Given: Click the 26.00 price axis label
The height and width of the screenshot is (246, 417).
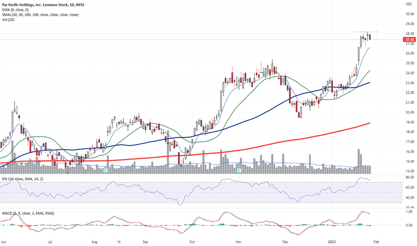Looking at the screenshot, I should 410,53.
